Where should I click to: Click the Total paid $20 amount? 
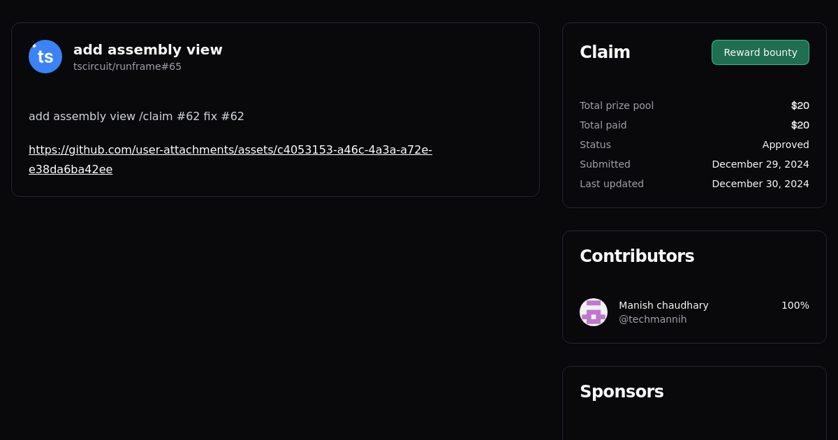pyautogui.click(x=800, y=125)
